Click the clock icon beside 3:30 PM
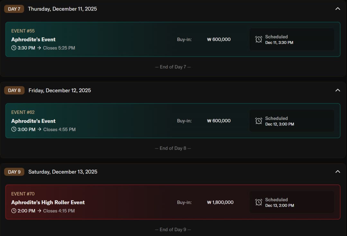Viewport: 347px width, 236px height. click(13, 48)
